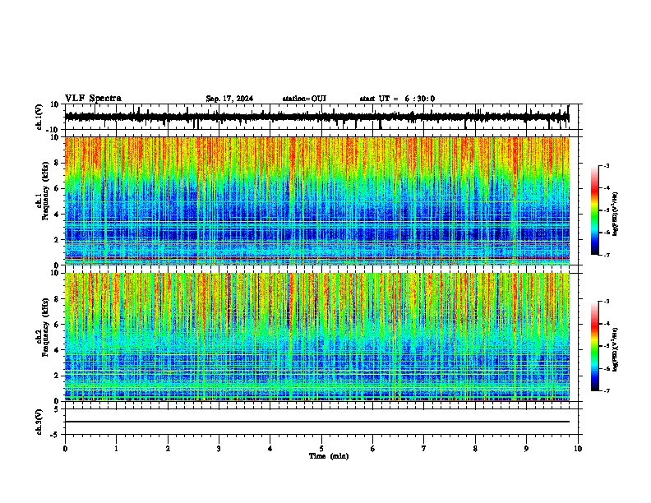Click the ch.2 spectrogram color bar
Image resolution: width=651 pixels, height=503 pixels.
(595, 346)
